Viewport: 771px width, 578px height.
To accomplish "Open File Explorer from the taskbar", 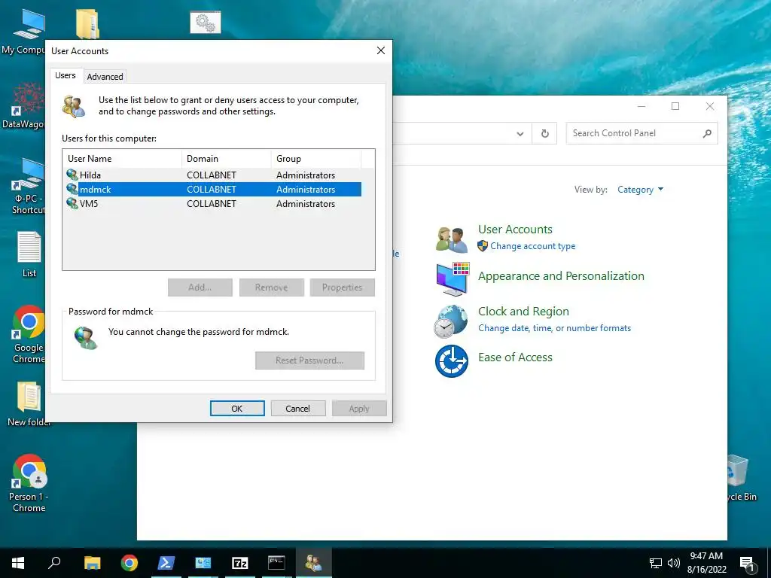I will point(92,563).
